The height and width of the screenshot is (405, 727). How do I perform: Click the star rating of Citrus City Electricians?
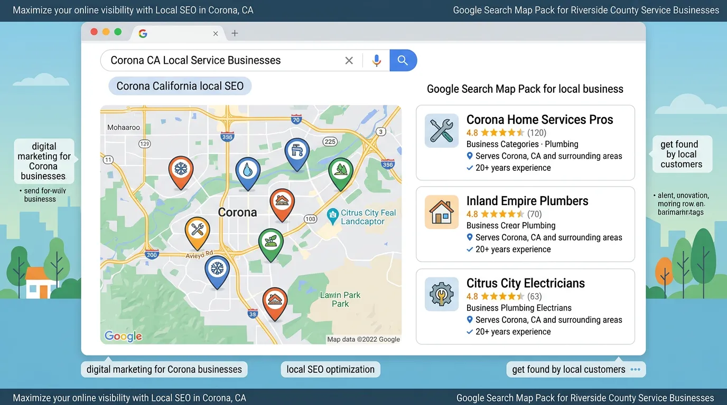[x=502, y=296]
